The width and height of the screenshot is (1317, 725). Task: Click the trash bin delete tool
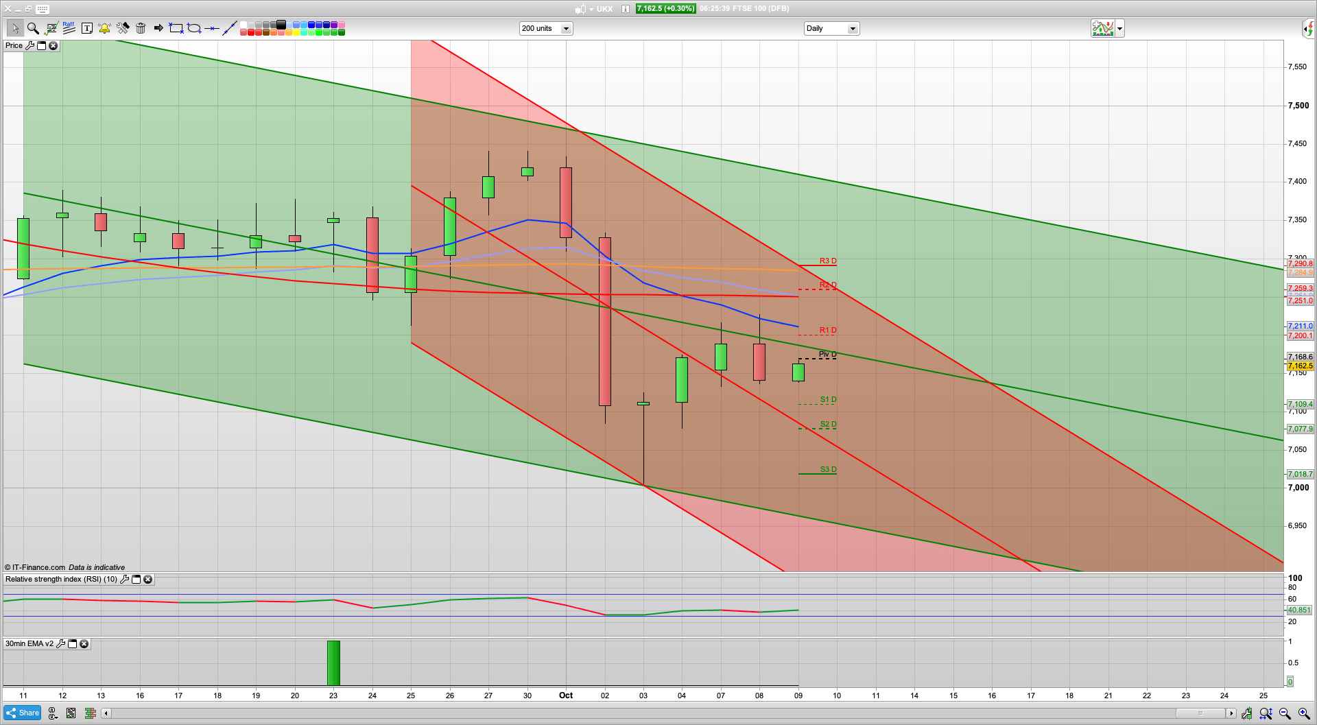point(141,28)
